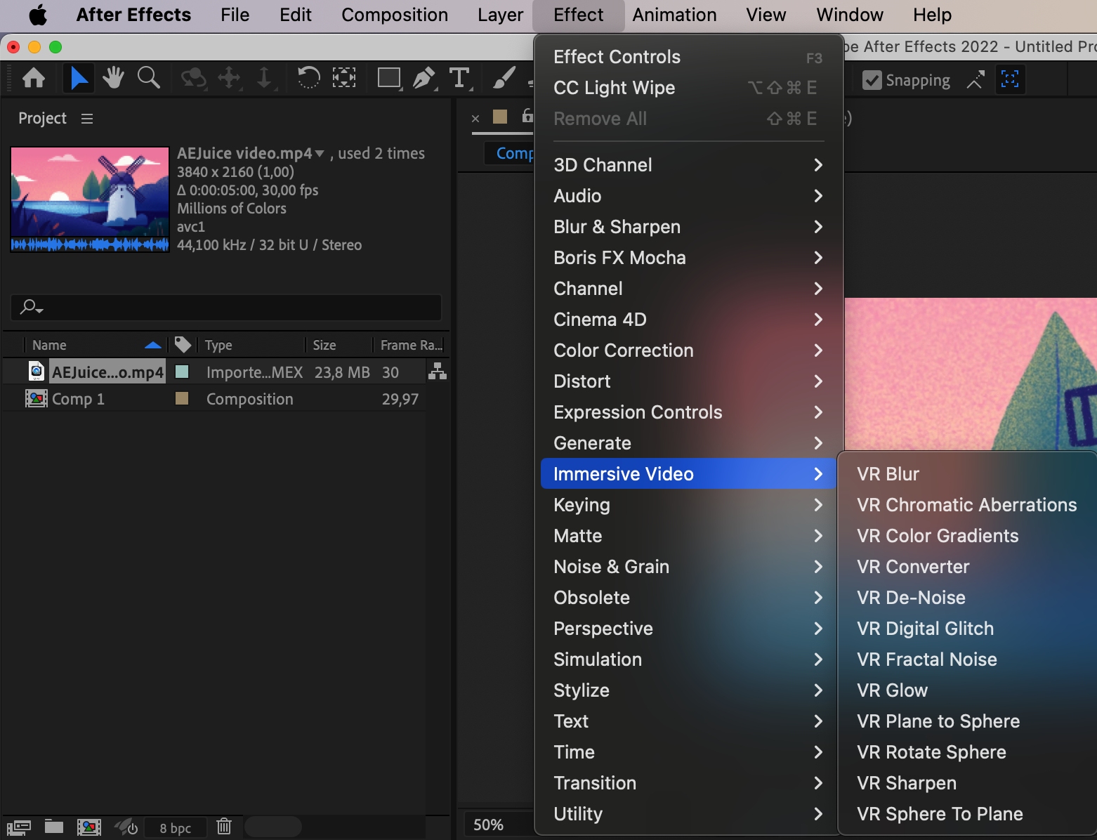
Task: Click the snapping collapse-axis icon
Action: pos(976,80)
